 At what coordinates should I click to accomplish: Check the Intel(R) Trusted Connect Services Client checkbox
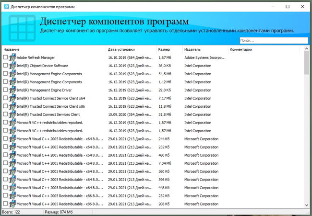5,114
